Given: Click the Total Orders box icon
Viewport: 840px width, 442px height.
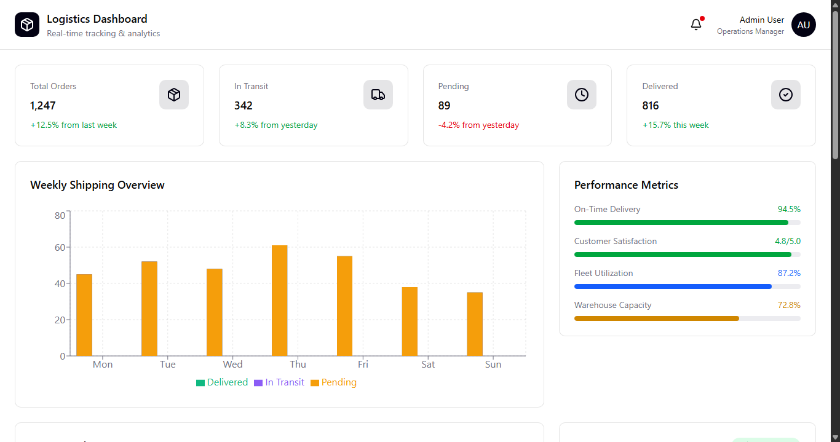Looking at the screenshot, I should coord(174,95).
